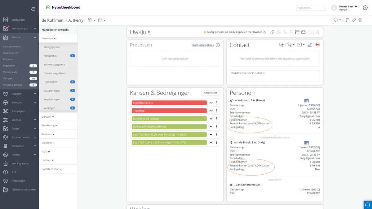Image resolution: width=372 pixels, height=209 pixels.
Task: Open the three-dot menu for Overlijdensrisicoverzekering
Action: click(x=217, y=127)
